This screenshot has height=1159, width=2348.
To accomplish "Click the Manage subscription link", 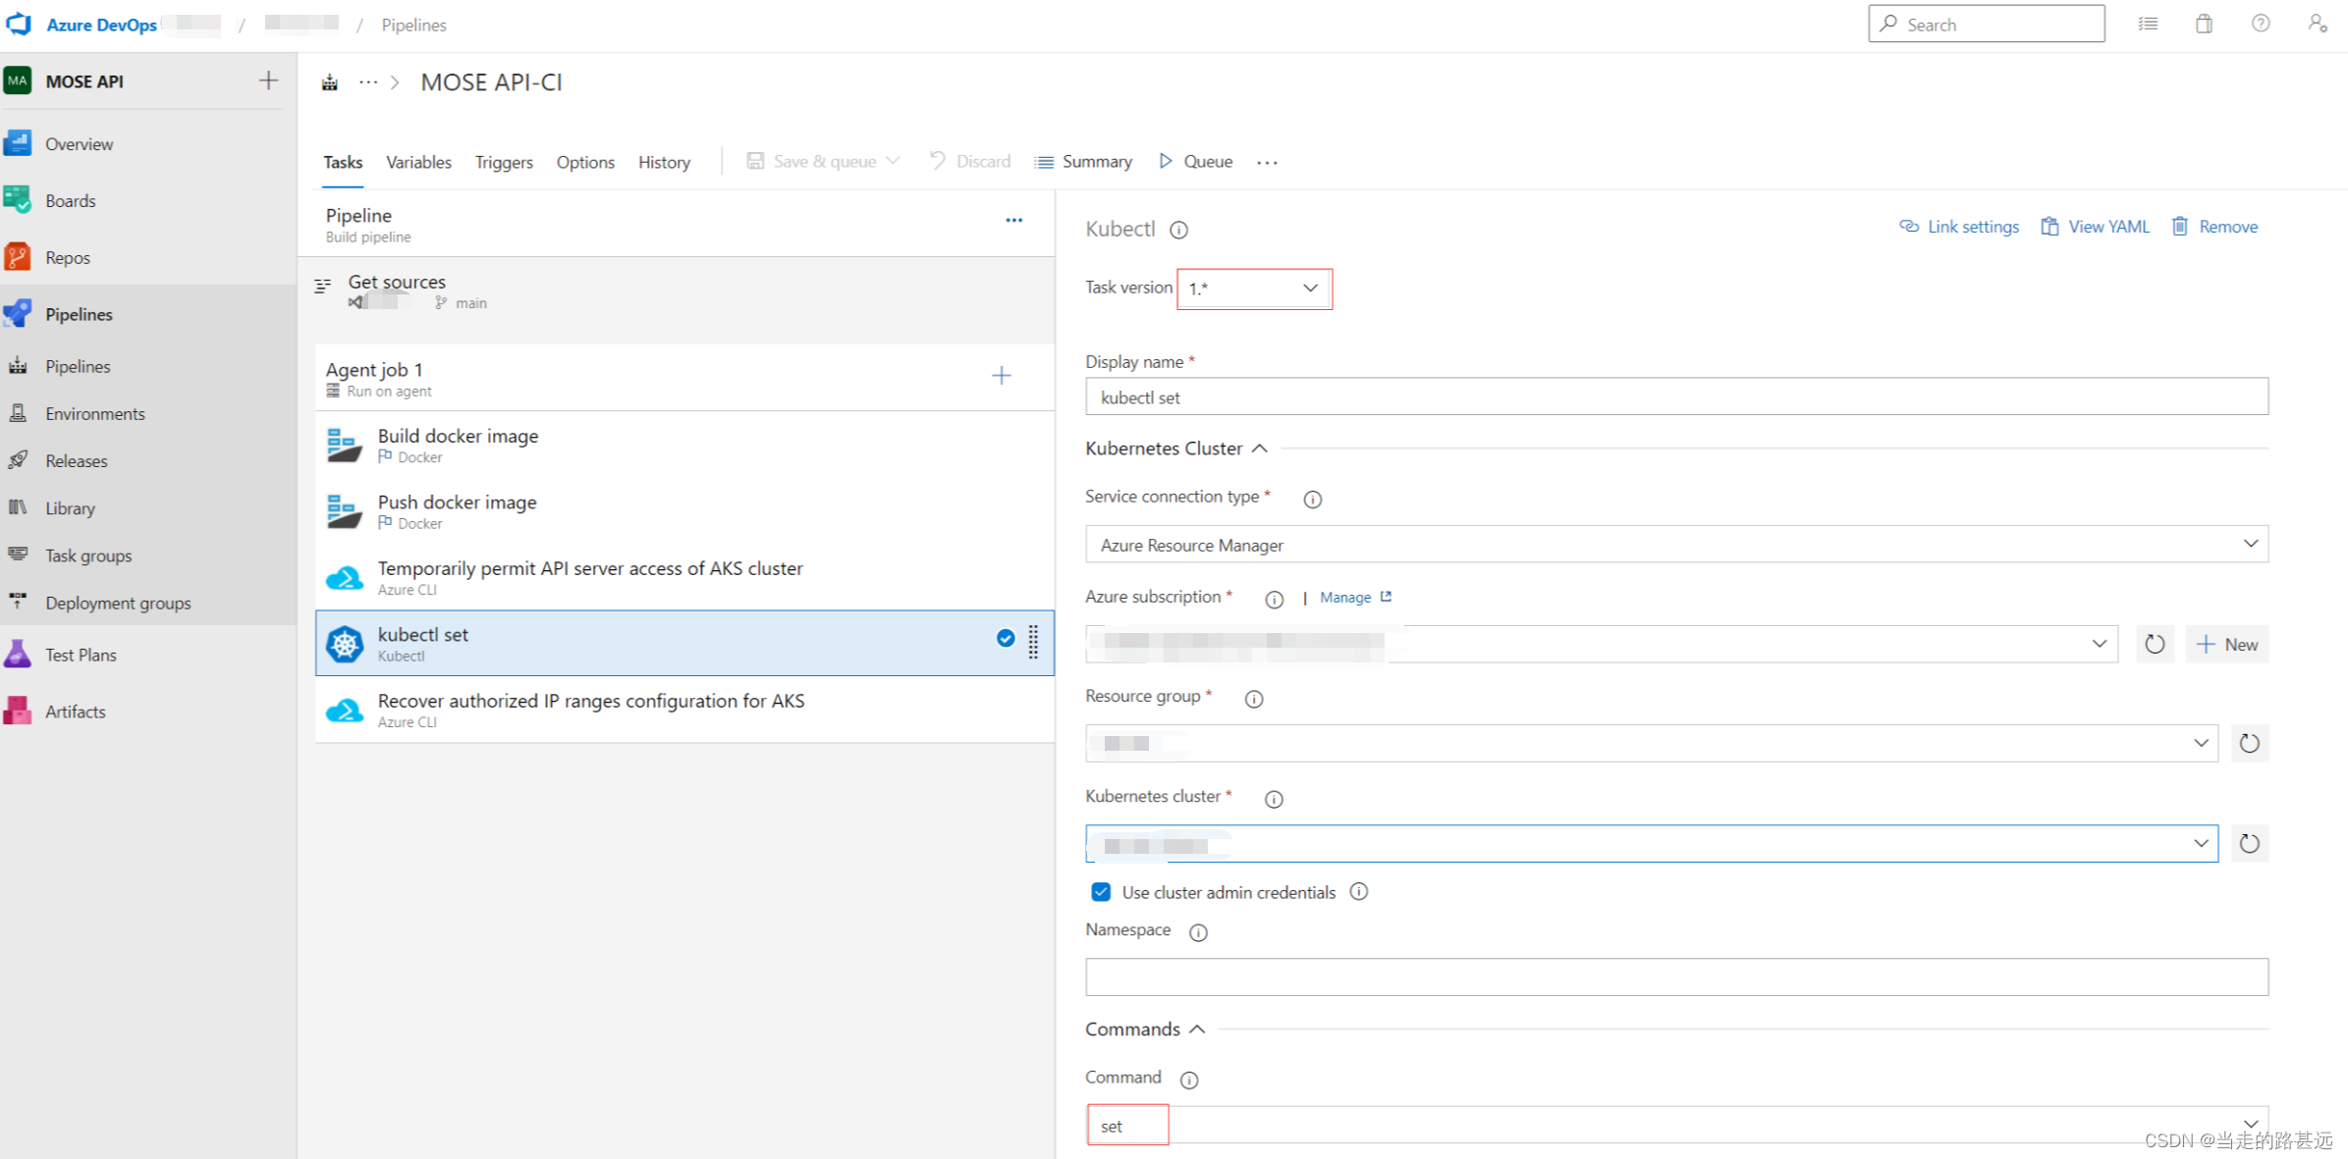I will [x=1345, y=598].
